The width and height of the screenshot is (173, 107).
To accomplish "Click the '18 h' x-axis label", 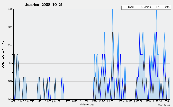I will pos(135,101).
